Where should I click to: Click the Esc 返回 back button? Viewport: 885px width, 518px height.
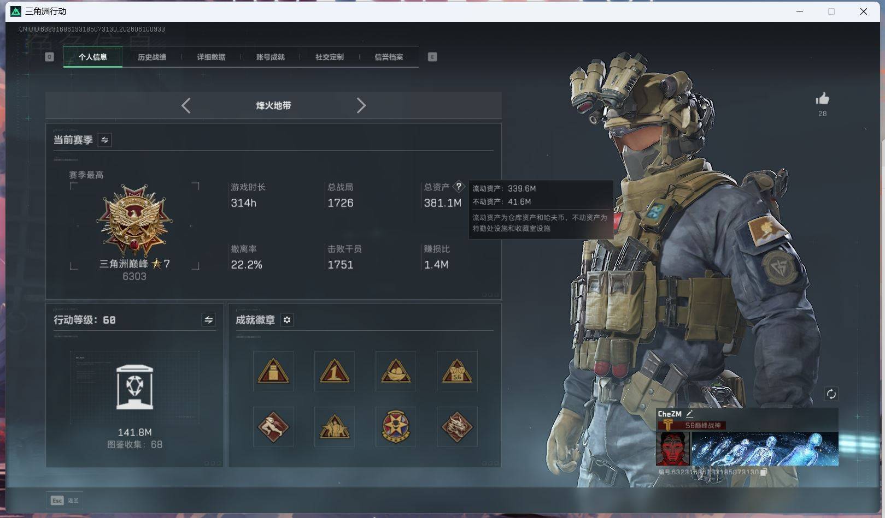tap(65, 501)
